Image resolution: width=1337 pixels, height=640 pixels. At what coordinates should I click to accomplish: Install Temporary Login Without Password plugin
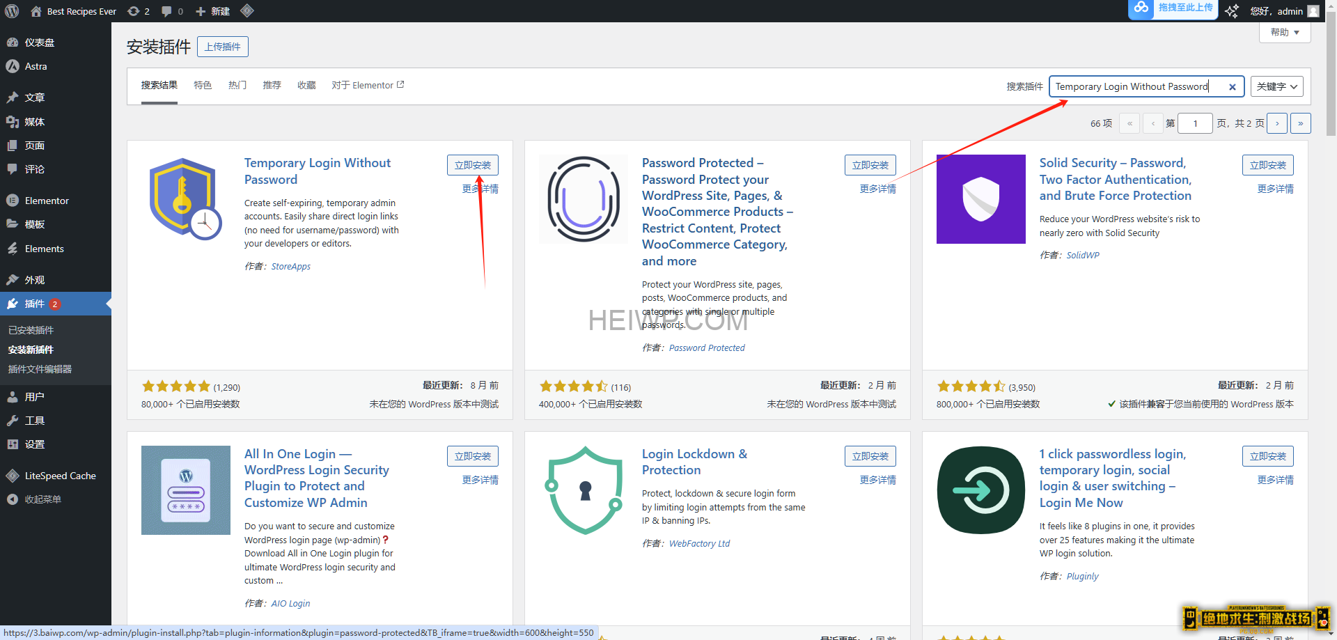(473, 165)
